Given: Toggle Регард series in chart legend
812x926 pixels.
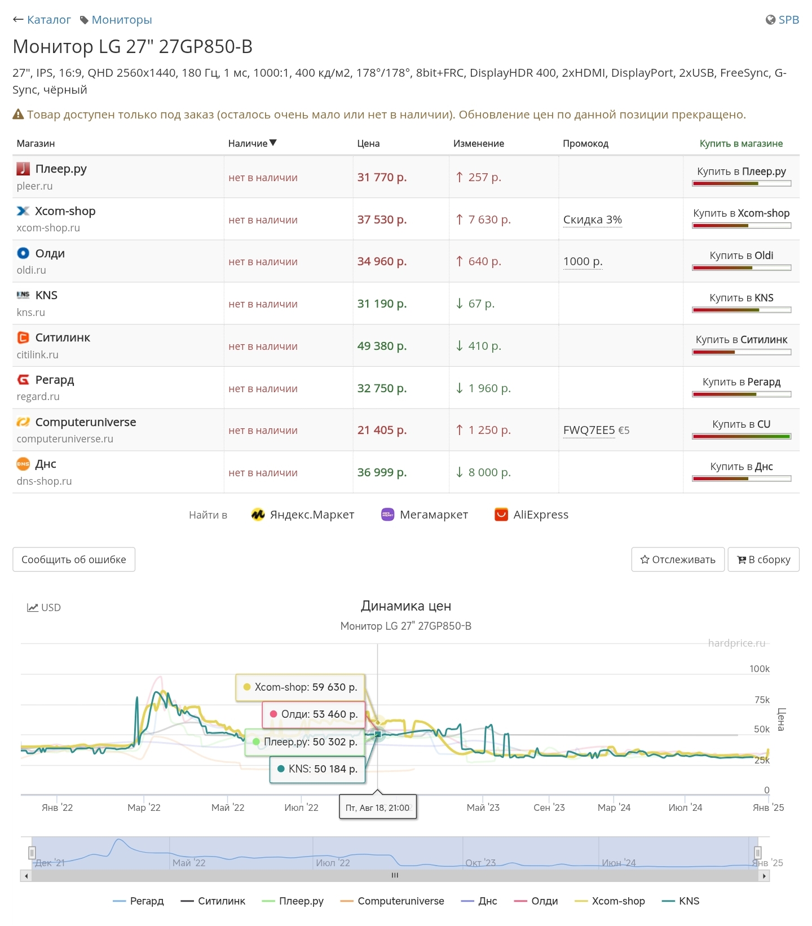Looking at the screenshot, I should point(139,901).
